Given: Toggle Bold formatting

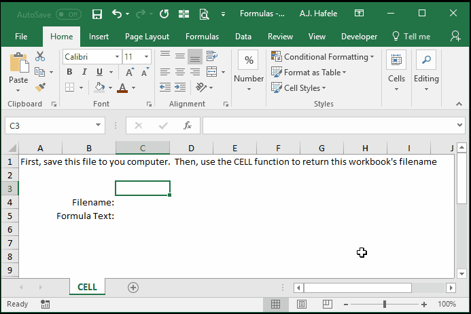Looking at the screenshot, I should tap(69, 72).
